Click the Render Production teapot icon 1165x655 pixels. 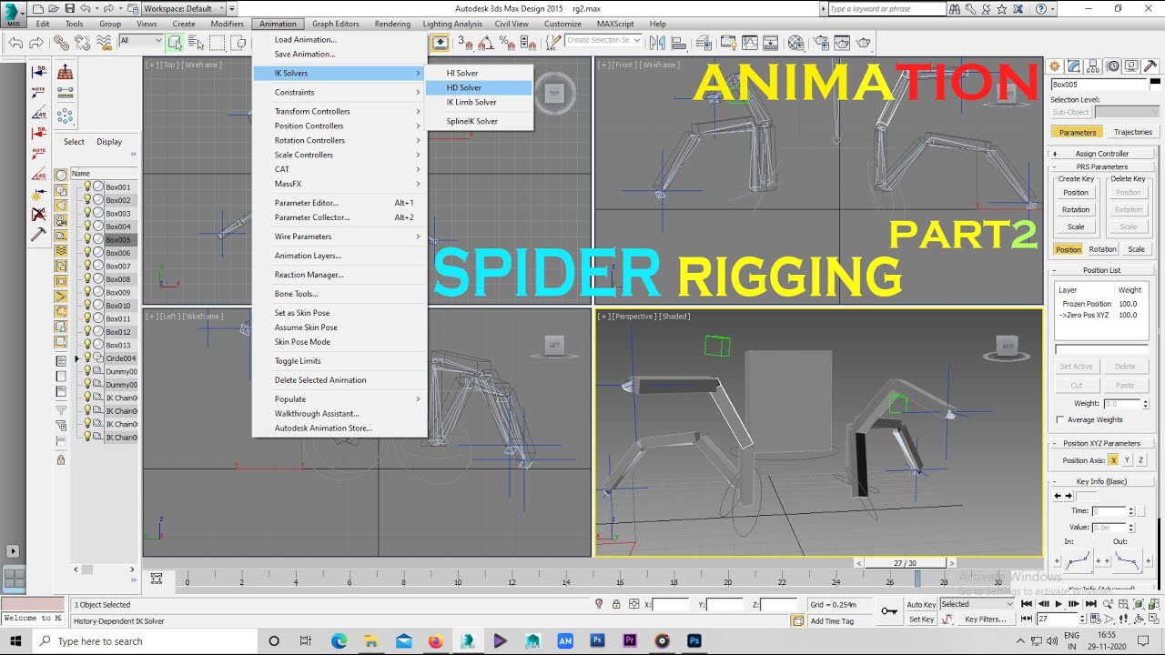pos(863,42)
